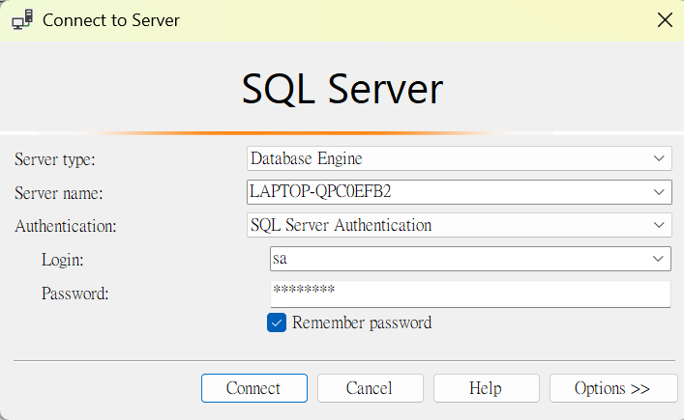Viewport: 684px width, 420px height.
Task: Click the "Server type:" label
Action: 55,159
